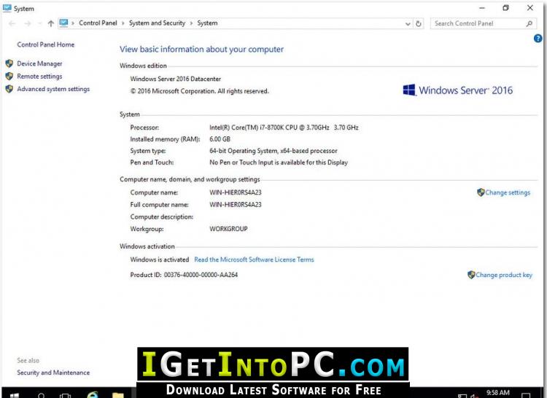Click the Product ID 00376-40000-00000-AA264 text
Image resolution: width=547 pixels, height=398 pixels.
click(184, 275)
